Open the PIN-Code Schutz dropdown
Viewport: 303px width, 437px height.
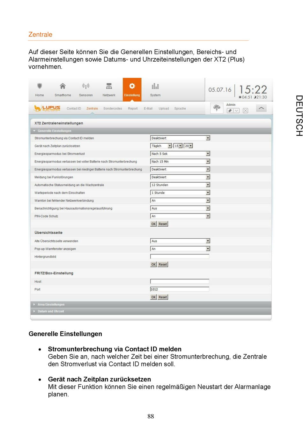[180, 216]
